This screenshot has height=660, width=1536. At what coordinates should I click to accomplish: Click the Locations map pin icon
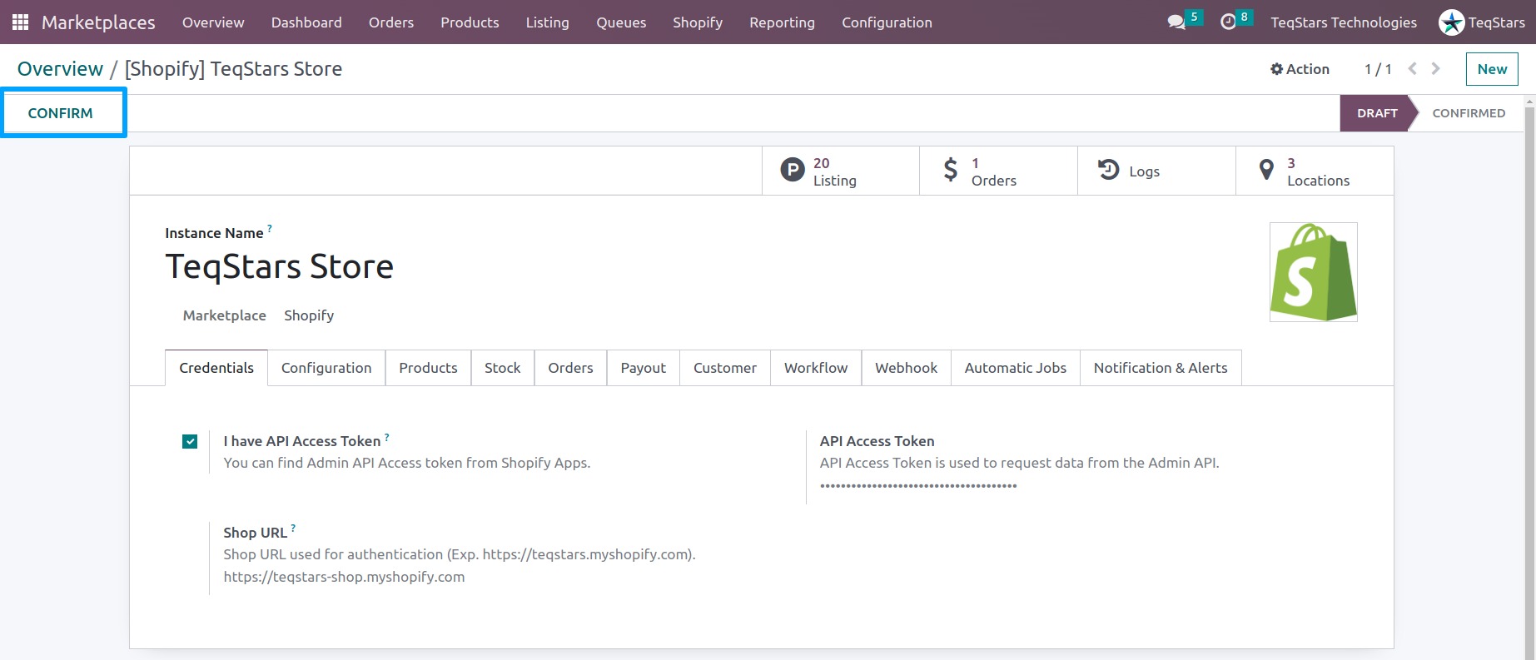point(1266,170)
